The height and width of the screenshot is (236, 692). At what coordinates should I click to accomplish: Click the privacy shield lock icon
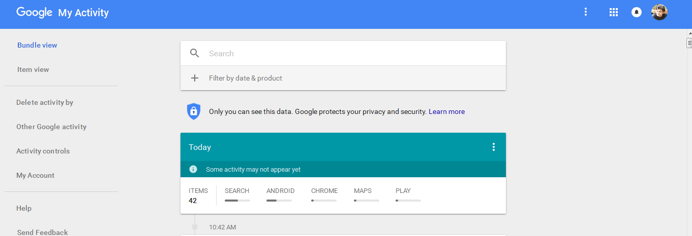pos(194,111)
